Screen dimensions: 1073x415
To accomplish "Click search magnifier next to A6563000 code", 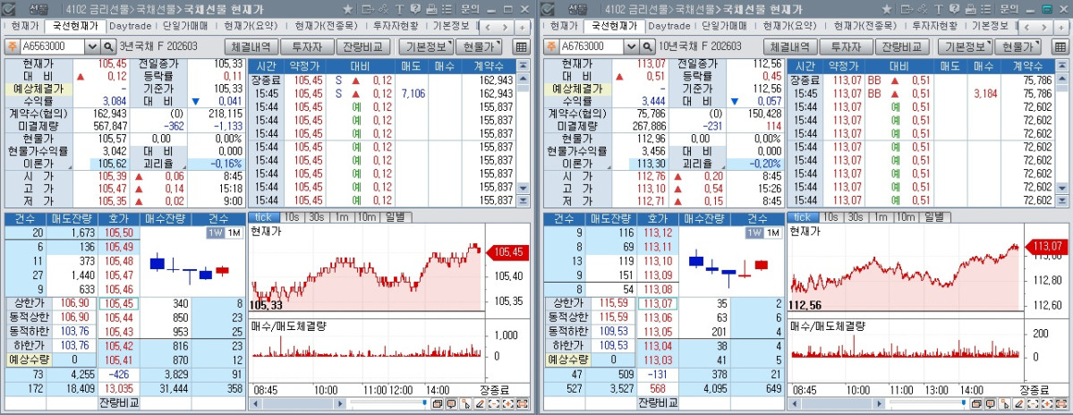I will (108, 47).
